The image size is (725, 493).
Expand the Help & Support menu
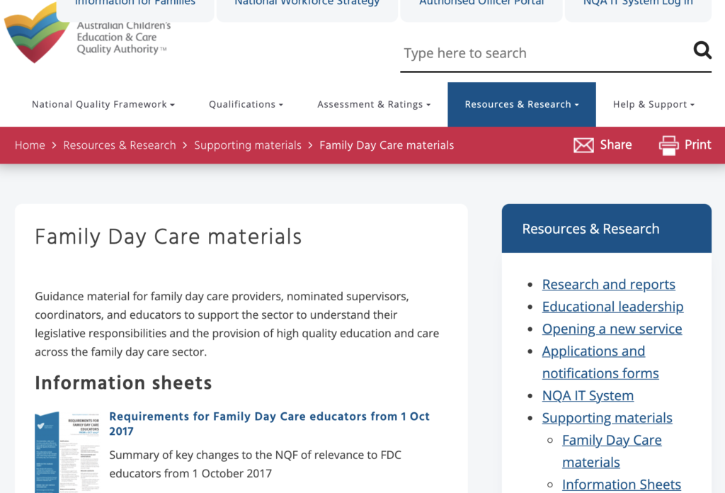[652, 104]
